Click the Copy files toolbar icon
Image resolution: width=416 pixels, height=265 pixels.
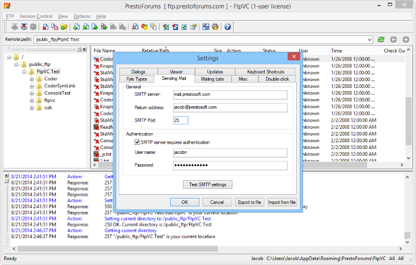[x=54, y=27]
